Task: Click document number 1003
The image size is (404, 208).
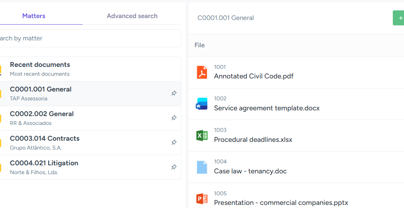Action: (220, 130)
